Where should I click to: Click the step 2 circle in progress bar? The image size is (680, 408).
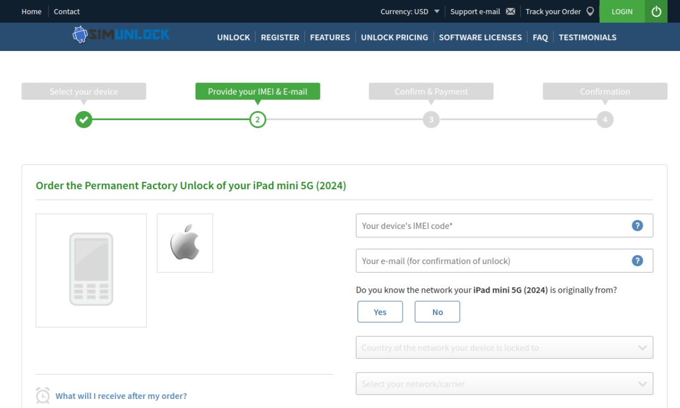[x=258, y=120]
